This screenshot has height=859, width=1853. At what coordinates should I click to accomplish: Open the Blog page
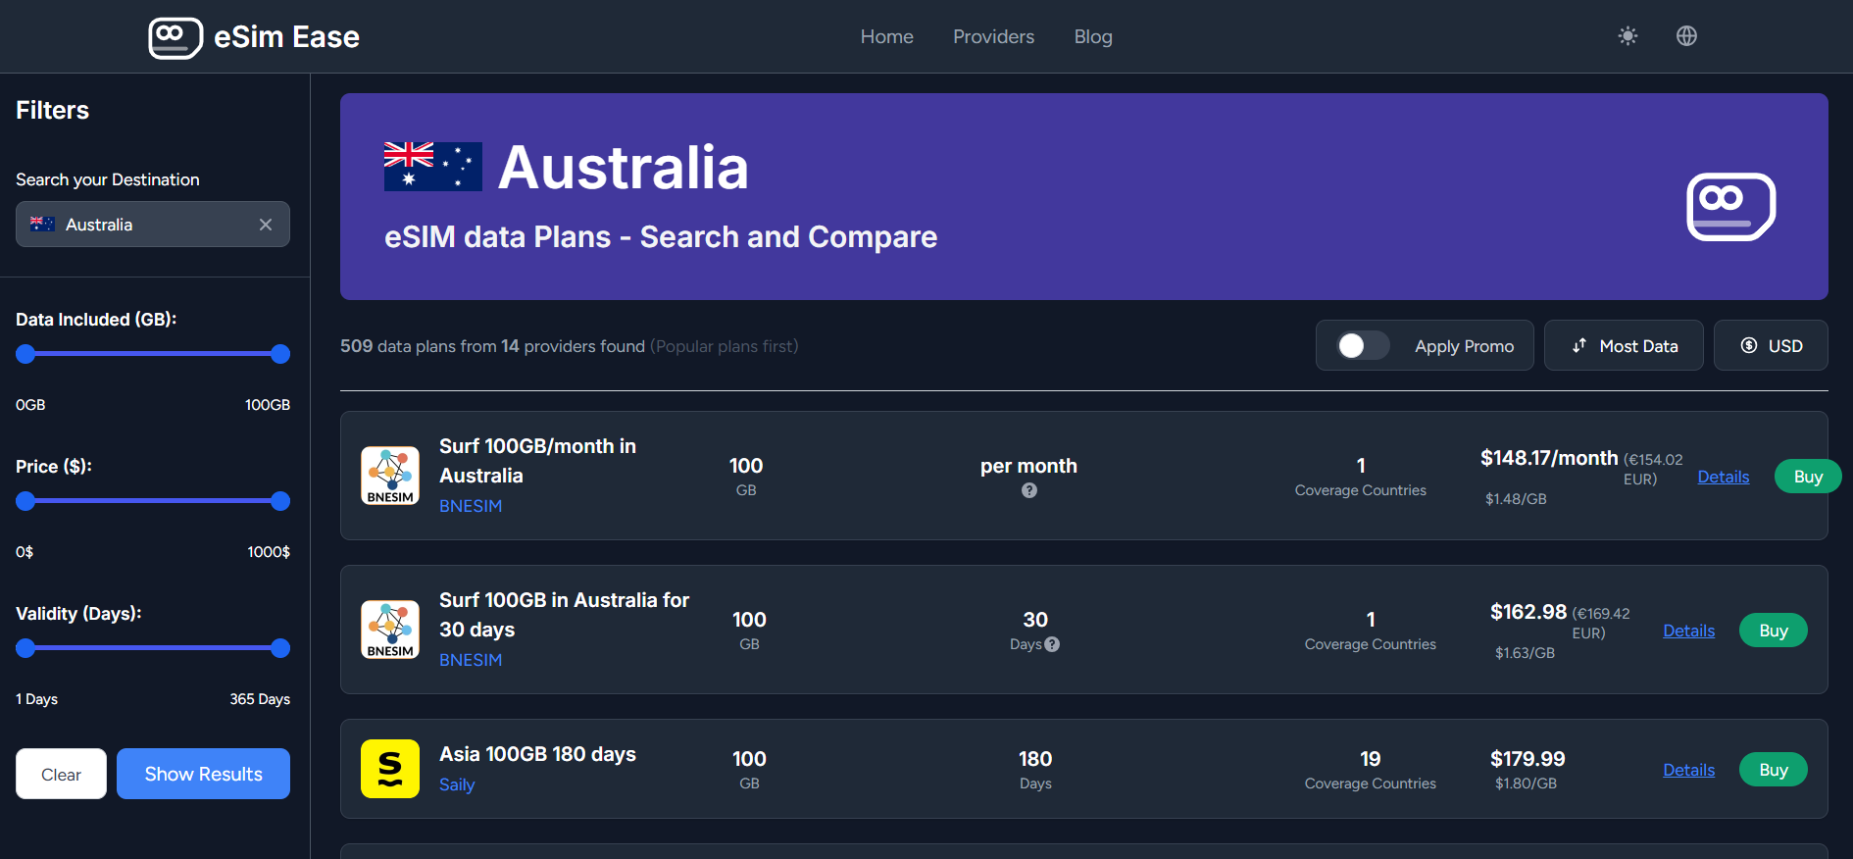[1093, 36]
